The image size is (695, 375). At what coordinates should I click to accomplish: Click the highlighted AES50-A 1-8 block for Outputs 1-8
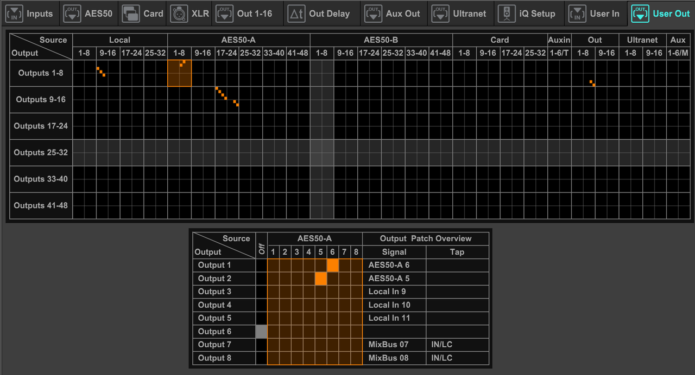pos(180,73)
